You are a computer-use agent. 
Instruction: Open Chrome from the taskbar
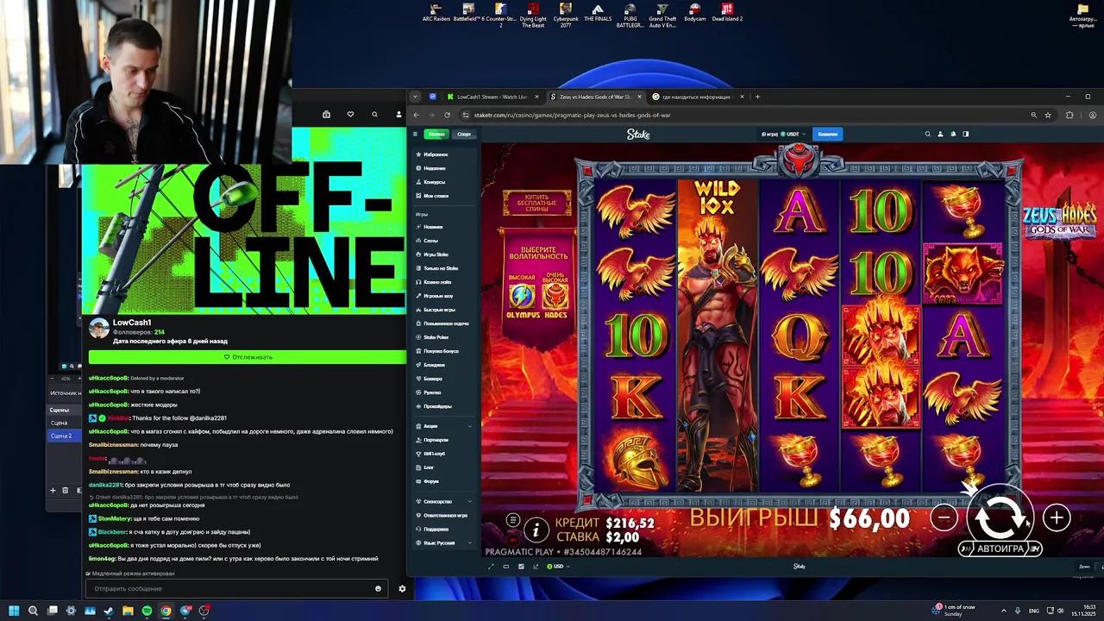(x=166, y=611)
